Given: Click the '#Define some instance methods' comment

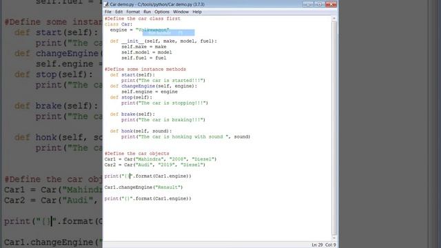Looking at the screenshot, I should pos(145,69).
